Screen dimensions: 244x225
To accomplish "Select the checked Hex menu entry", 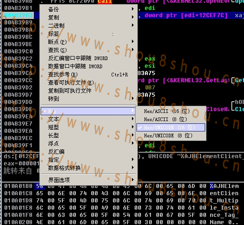I will point(88,111).
